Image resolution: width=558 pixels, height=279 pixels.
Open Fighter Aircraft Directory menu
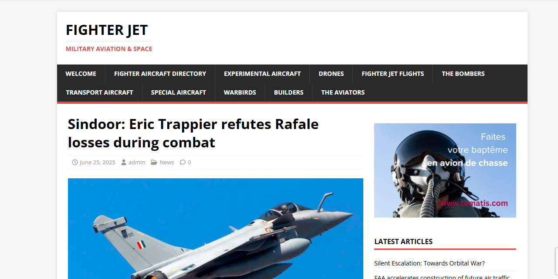[160, 74]
